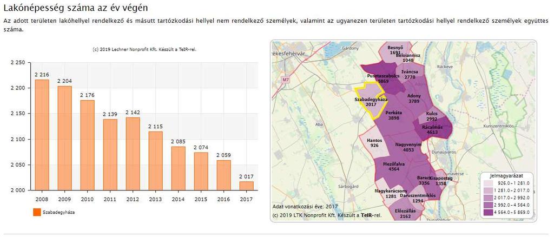Image resolution: width=554 pixels, height=237 pixels.
Task: Click the Kunszentmiklós label on the map
Action: point(498,126)
